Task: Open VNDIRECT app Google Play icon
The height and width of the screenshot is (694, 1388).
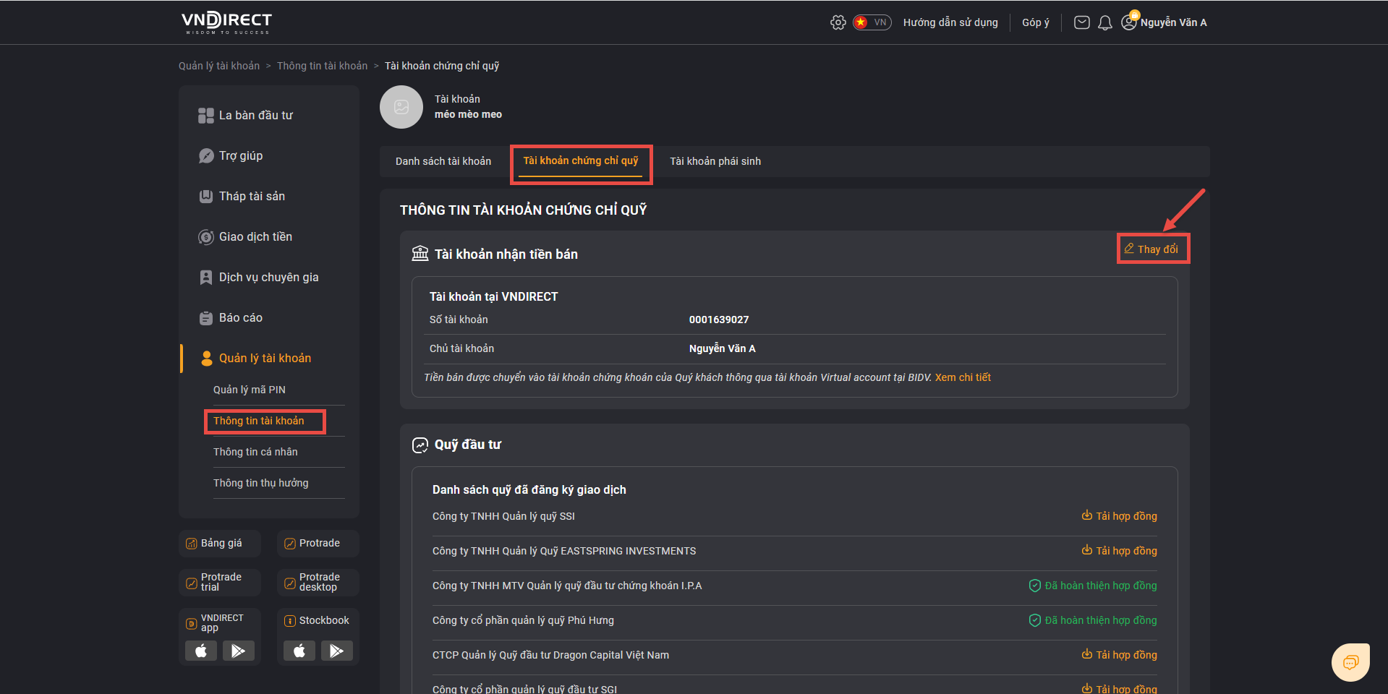Action: click(239, 651)
